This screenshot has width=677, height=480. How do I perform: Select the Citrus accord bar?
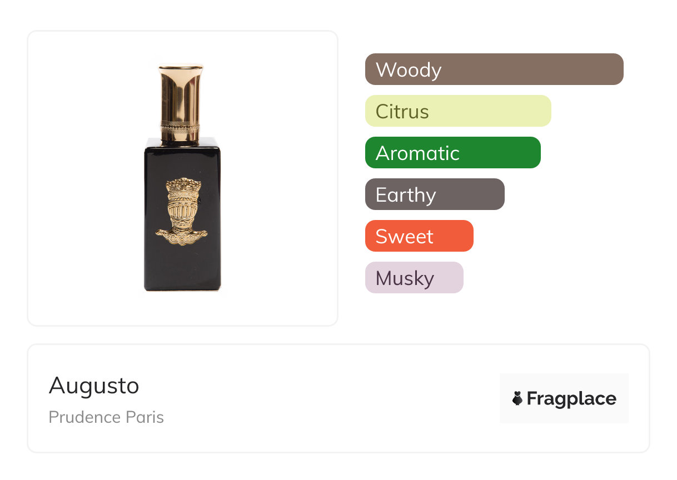pyautogui.click(x=458, y=111)
